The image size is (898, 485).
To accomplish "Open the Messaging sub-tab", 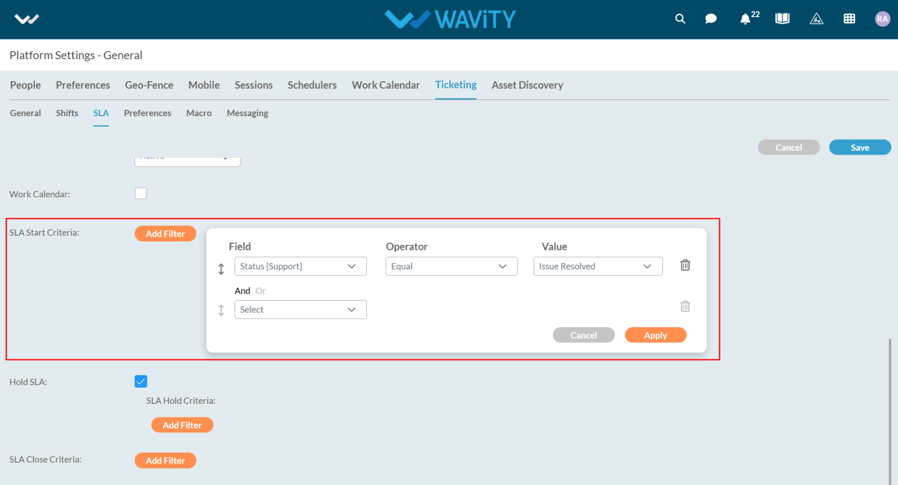I will pyautogui.click(x=247, y=113).
